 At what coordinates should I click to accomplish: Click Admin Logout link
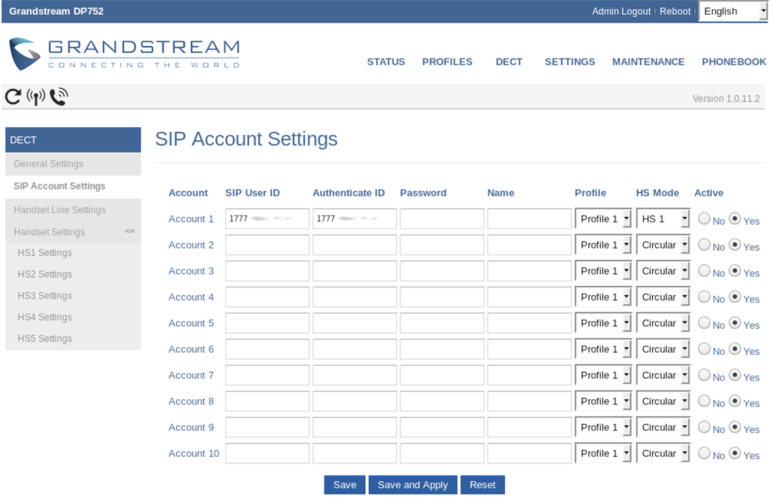point(621,11)
